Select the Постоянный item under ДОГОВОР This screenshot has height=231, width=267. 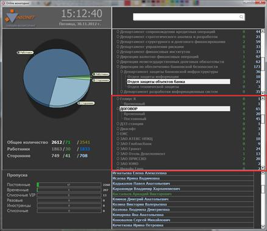tap(135, 119)
